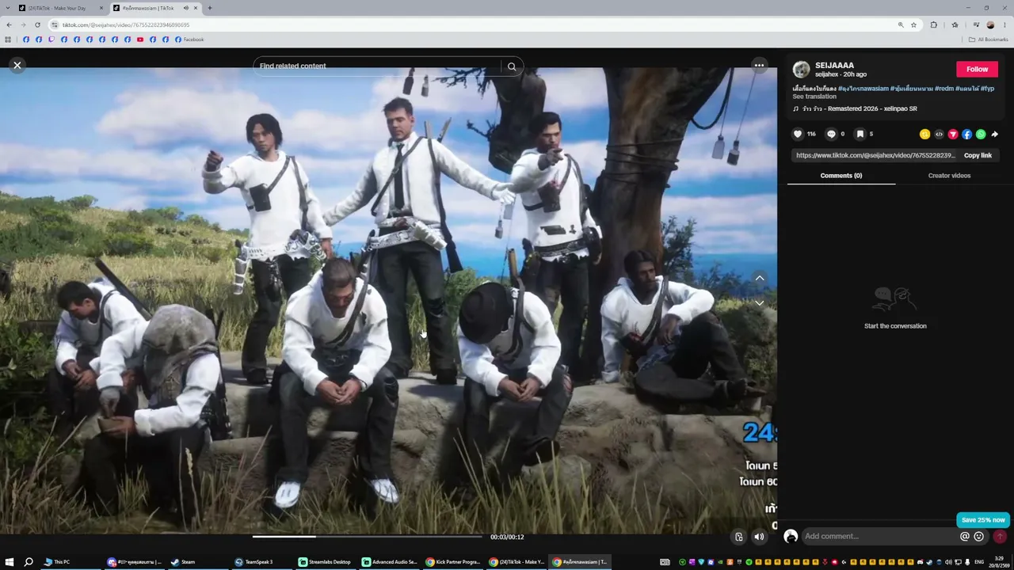Screen dimensions: 1014x570
Task: Open the Chrome three-dot menu
Action: click(1004, 25)
